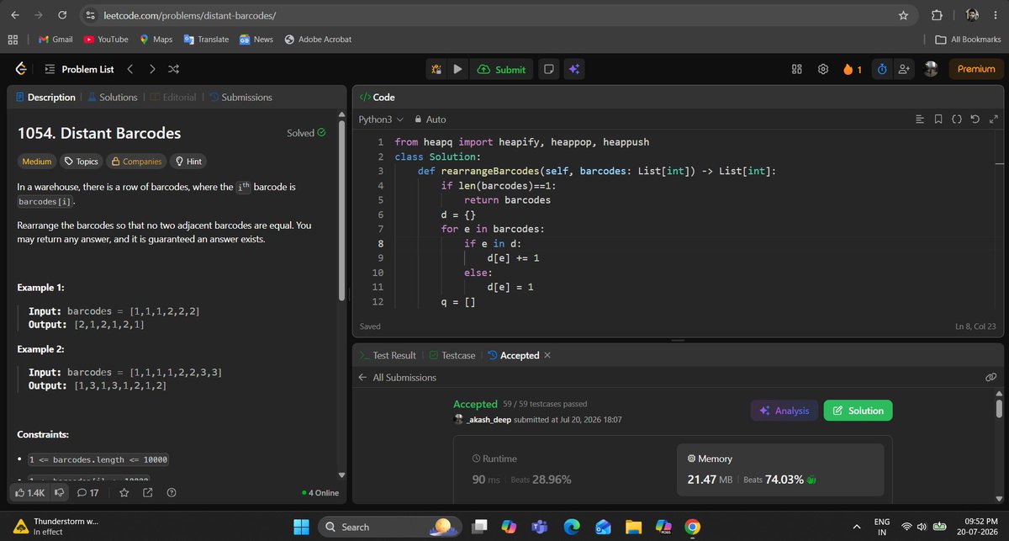Click the Chrome address bar URL
The width and height of the screenshot is (1009, 541).
189,15
